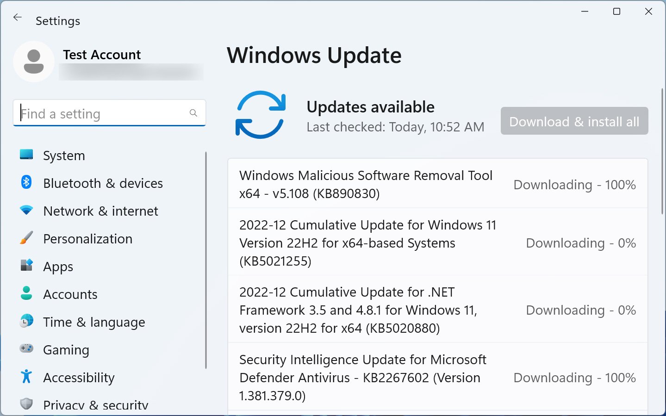Image resolution: width=666 pixels, height=416 pixels.
Task: Click Security Intelligence Update KB2267602 entry
Action: pyautogui.click(x=438, y=377)
